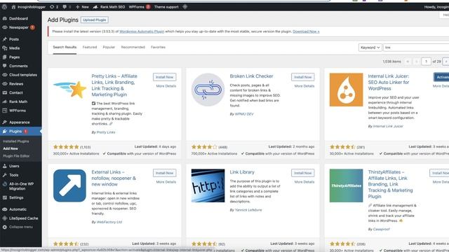Click diamond icon next to Theme support

tap(185, 6)
